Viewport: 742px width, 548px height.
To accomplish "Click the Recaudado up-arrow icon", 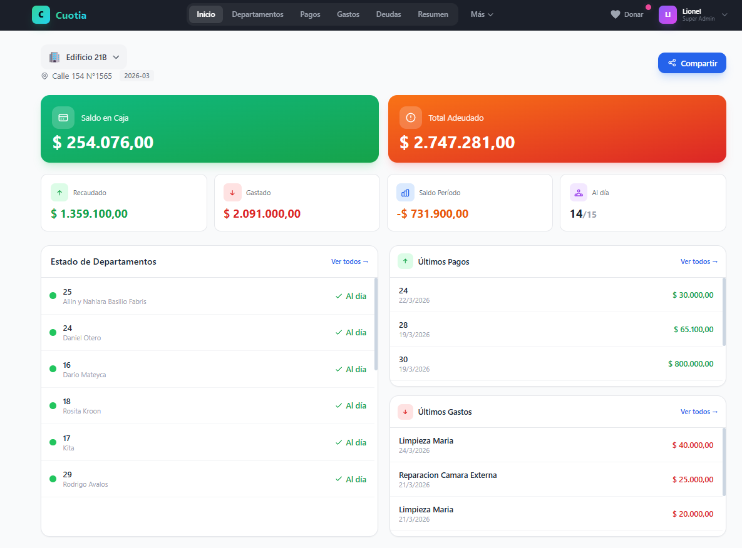I will click(x=59, y=193).
